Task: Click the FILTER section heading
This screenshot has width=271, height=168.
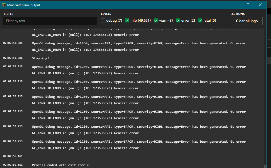Action: pyautogui.click(x=9, y=14)
